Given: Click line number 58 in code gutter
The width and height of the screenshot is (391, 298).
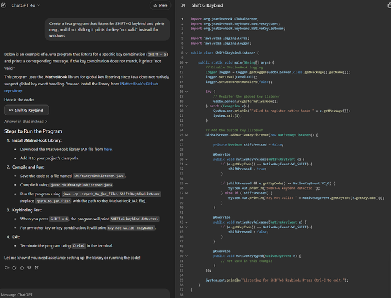Looking at the screenshot, I should [x=181, y=295].
